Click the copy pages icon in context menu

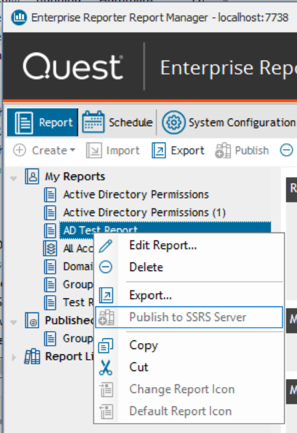(105, 346)
